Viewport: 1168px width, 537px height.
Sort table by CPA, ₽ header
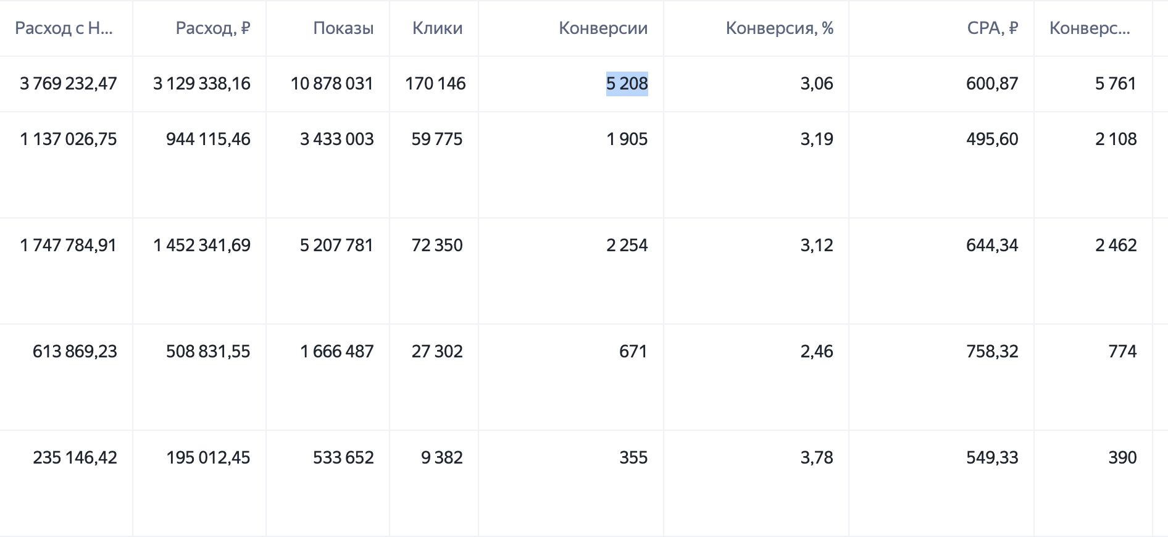[x=992, y=28]
